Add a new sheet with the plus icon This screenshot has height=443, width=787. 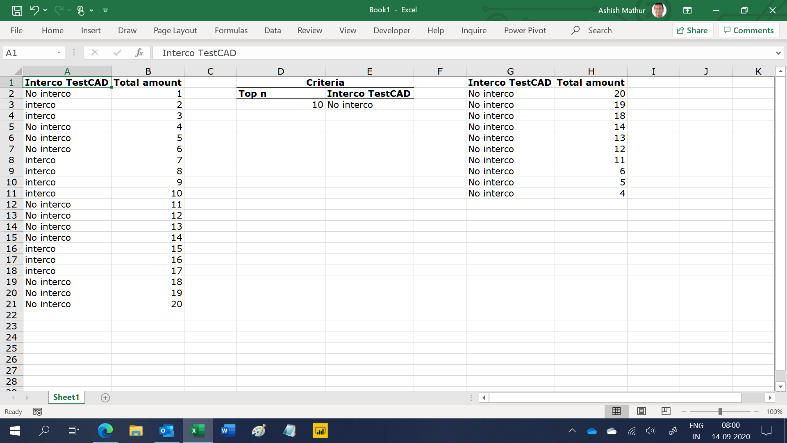coord(105,398)
